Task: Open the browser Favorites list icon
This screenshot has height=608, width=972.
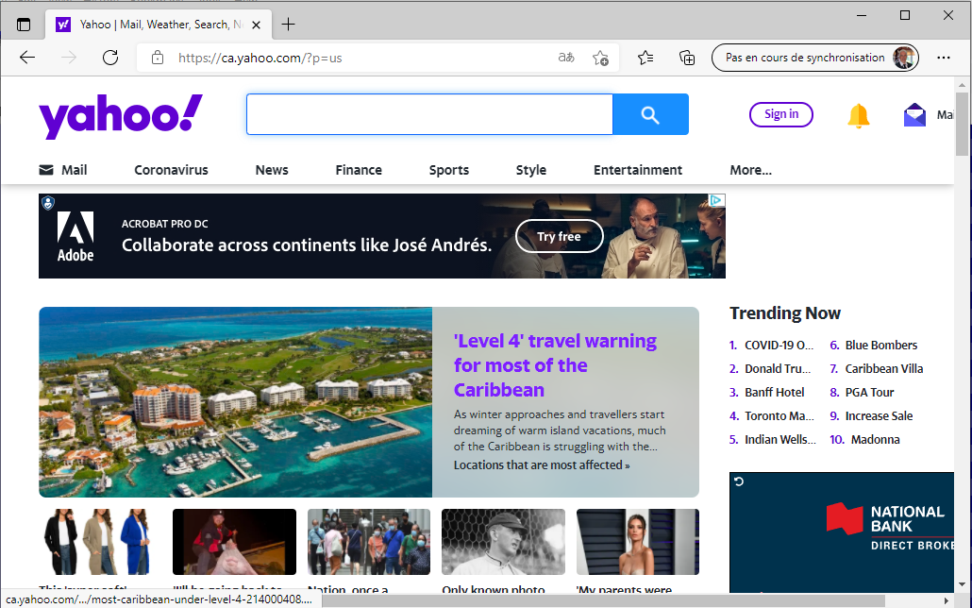Action: (645, 58)
